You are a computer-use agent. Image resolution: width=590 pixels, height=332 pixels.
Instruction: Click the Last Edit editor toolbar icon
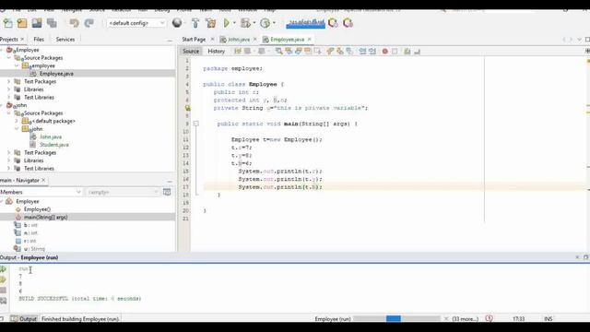pos(238,52)
